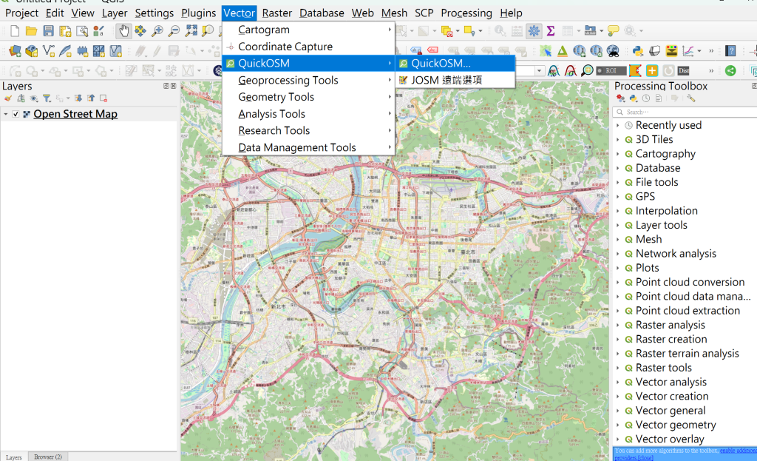
Task: Close the Layers panel
Action: coord(174,86)
